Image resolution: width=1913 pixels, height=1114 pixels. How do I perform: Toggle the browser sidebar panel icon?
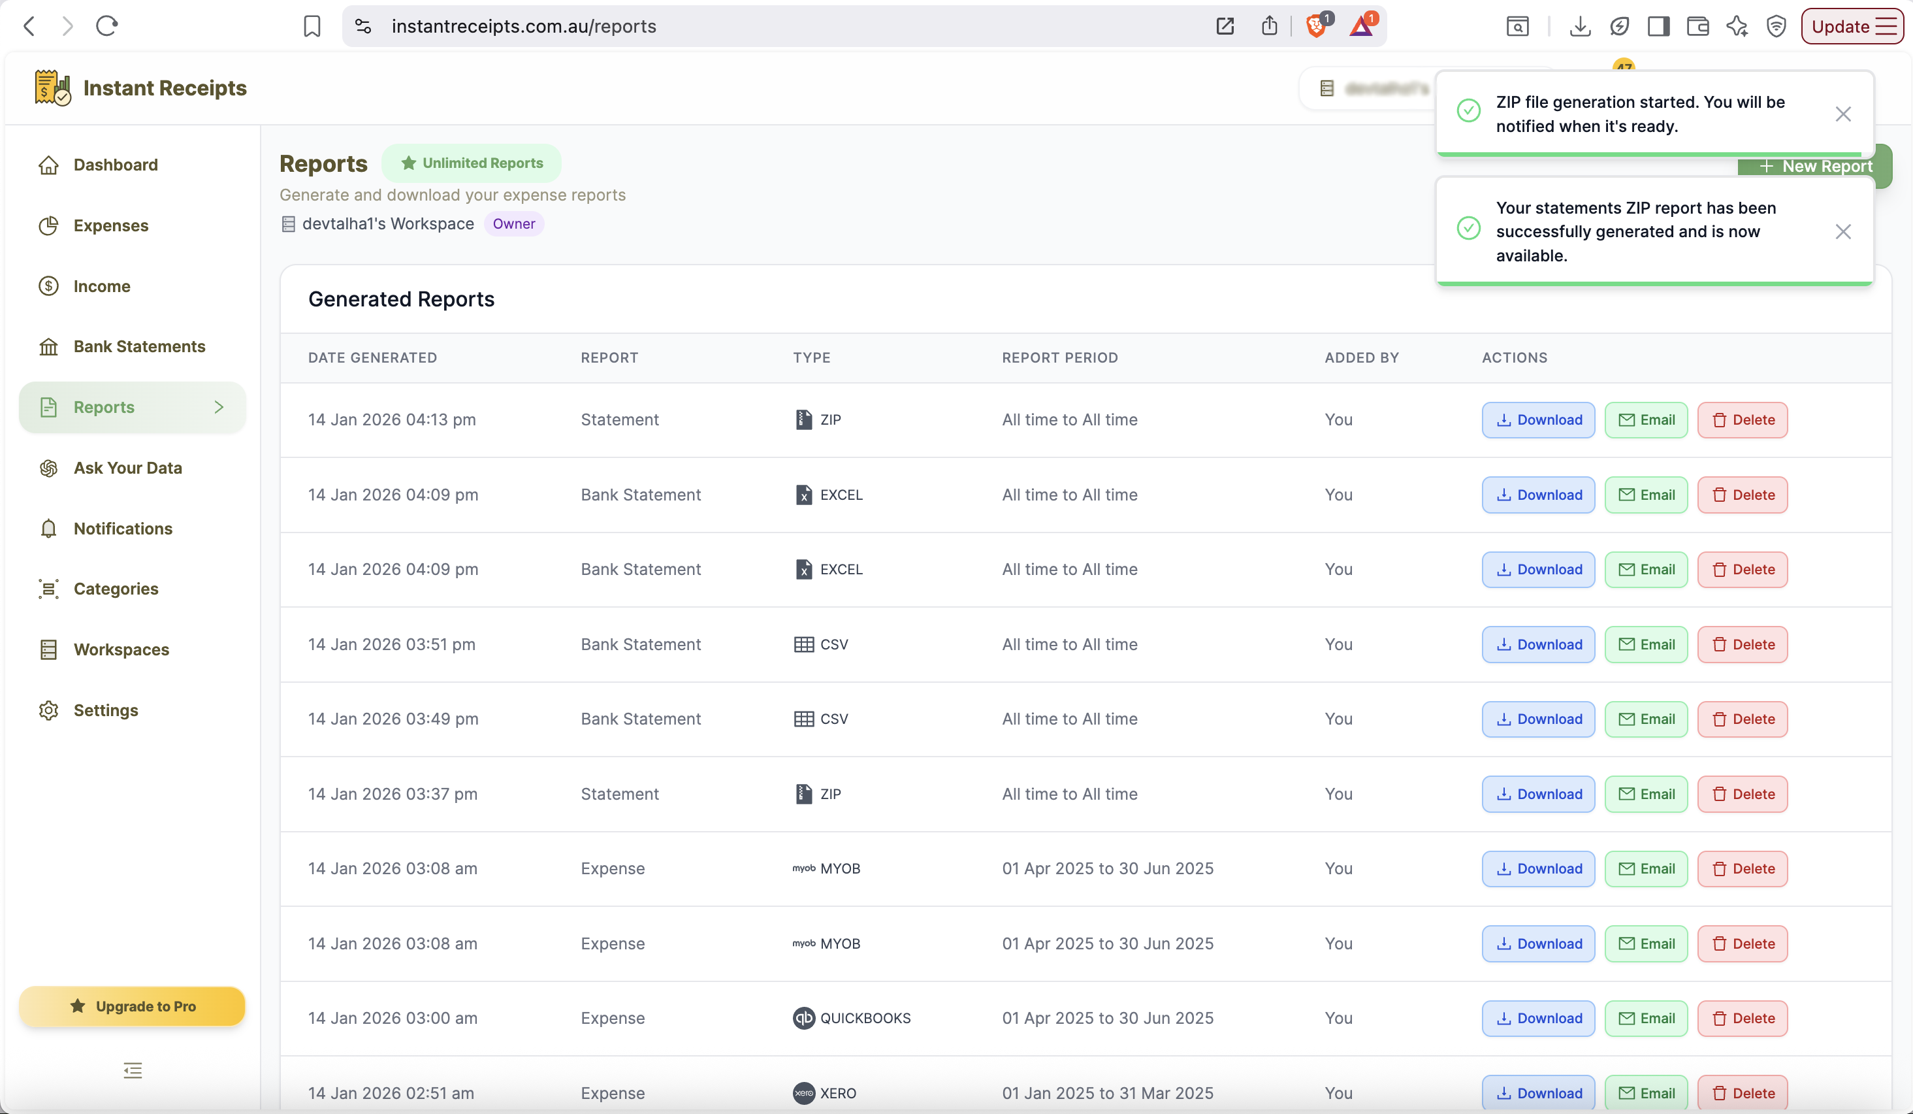(1659, 27)
